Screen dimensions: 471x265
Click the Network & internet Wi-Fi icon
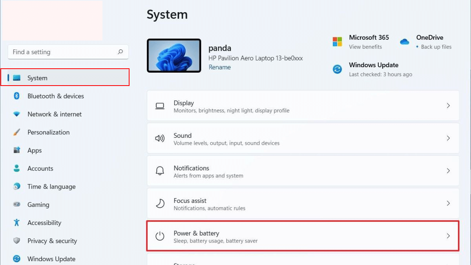(x=16, y=114)
